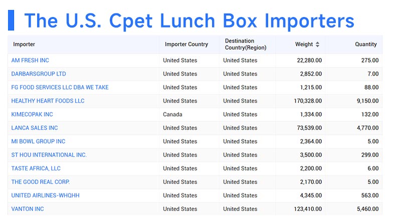Open VANTON INC importer link
The image size is (396, 218).
point(28,209)
